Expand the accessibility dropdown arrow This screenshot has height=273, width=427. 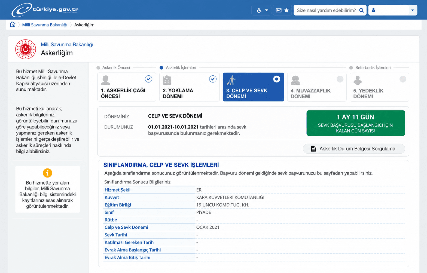pyautogui.click(x=267, y=10)
